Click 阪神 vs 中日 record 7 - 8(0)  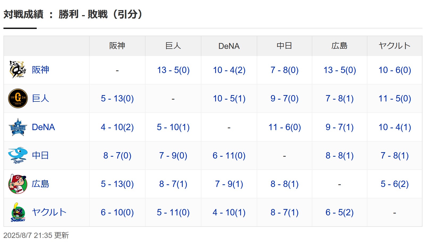285,70
